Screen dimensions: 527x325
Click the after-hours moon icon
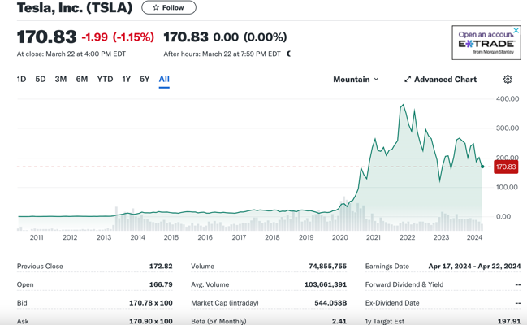288,54
